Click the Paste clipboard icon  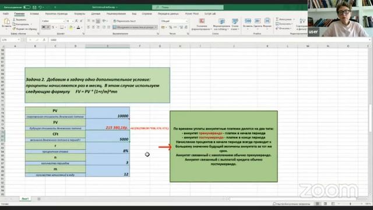(x=6, y=22)
